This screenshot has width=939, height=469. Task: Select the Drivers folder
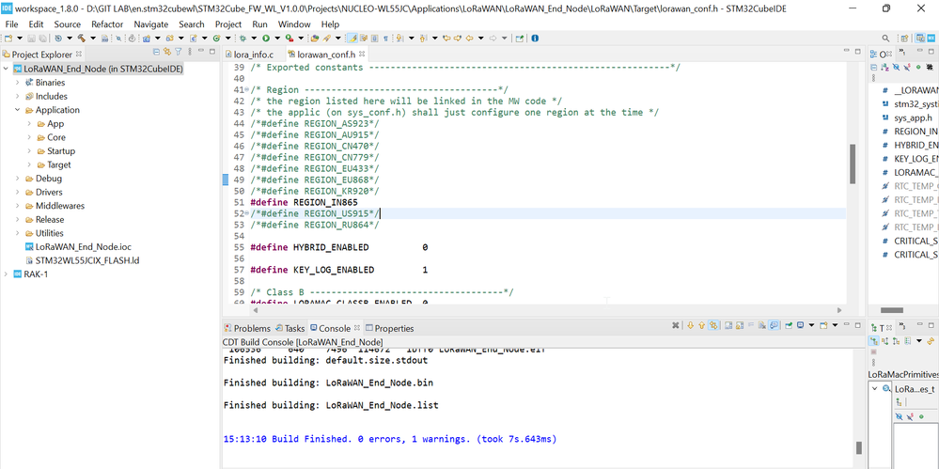click(49, 193)
